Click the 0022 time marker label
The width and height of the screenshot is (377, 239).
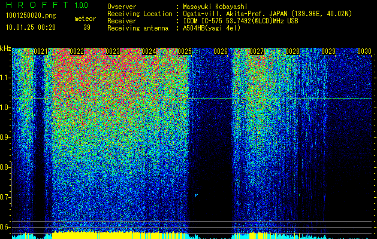point(77,51)
